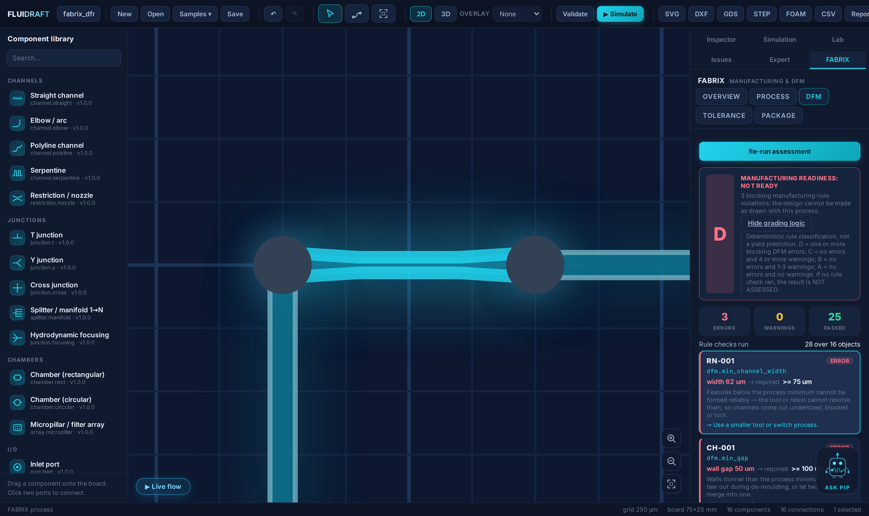Show the Package section
Image resolution: width=869 pixels, height=516 pixels.
778,115
